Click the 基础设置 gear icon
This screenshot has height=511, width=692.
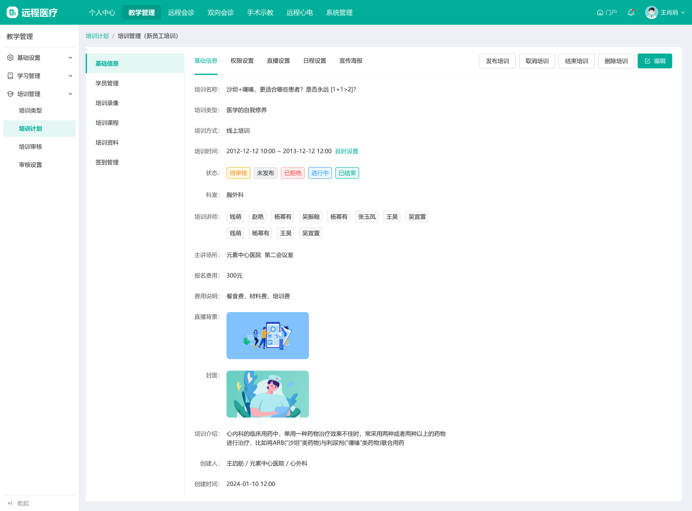click(x=10, y=58)
